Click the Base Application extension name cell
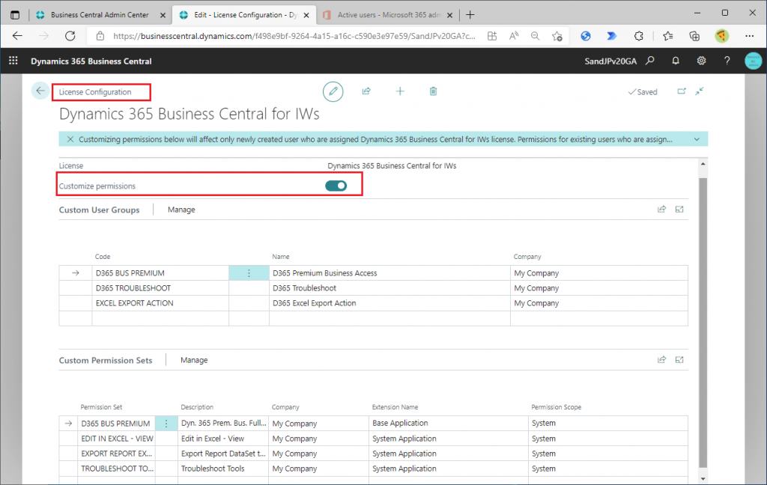 coord(449,424)
